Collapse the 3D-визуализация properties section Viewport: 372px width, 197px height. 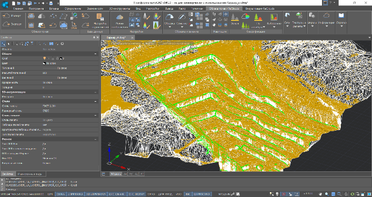tap(96, 92)
